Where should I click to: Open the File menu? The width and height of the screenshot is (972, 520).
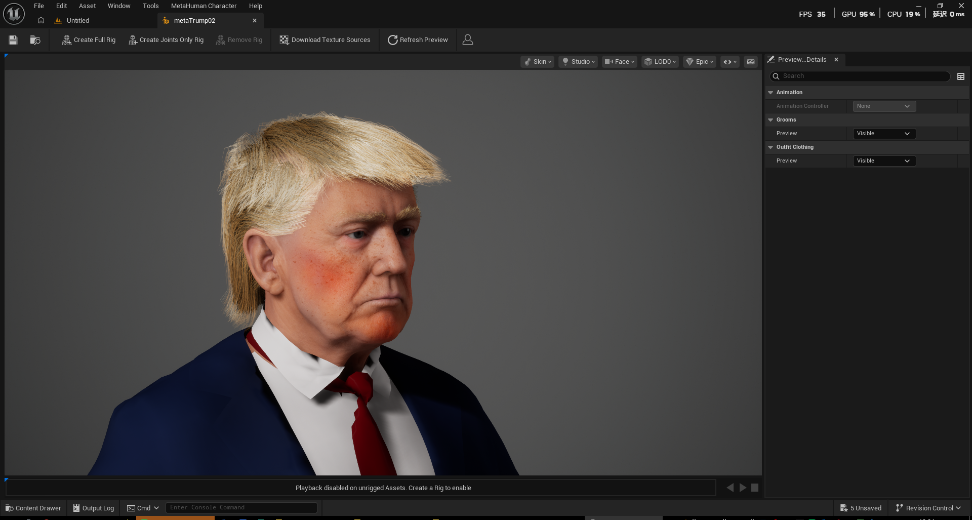coord(39,6)
